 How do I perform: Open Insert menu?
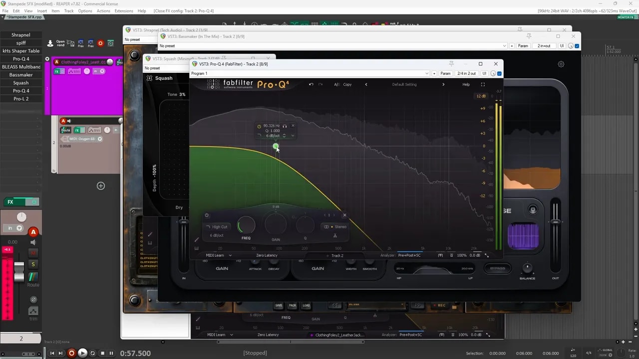point(42,10)
